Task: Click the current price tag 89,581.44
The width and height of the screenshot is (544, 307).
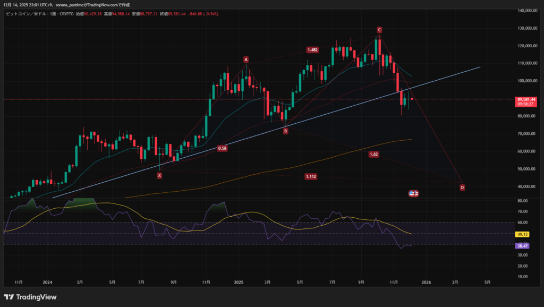Action: (525, 99)
